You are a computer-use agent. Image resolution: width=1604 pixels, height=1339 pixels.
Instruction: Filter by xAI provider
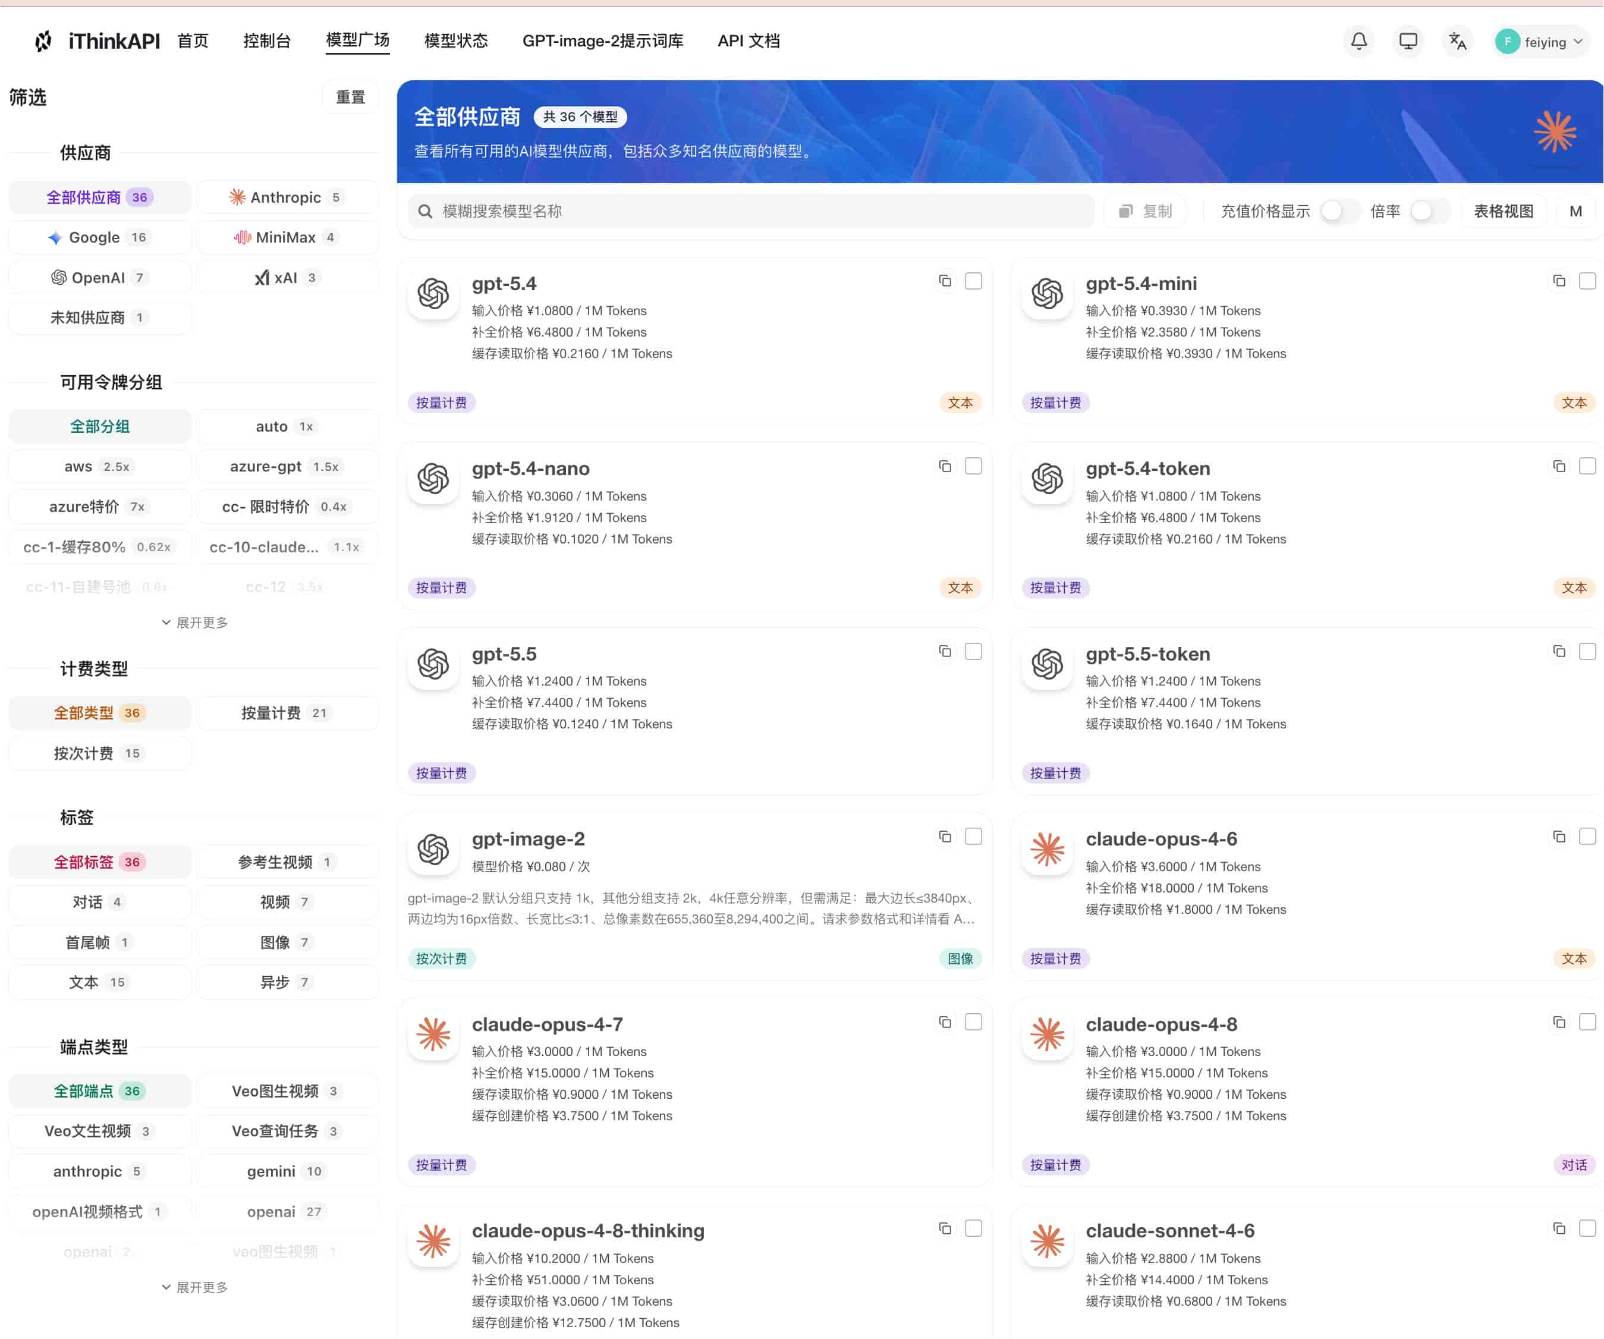click(x=287, y=278)
